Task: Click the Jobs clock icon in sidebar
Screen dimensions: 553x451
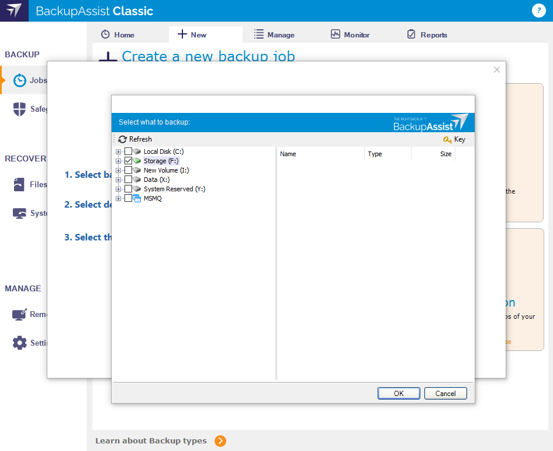Action: pos(20,81)
